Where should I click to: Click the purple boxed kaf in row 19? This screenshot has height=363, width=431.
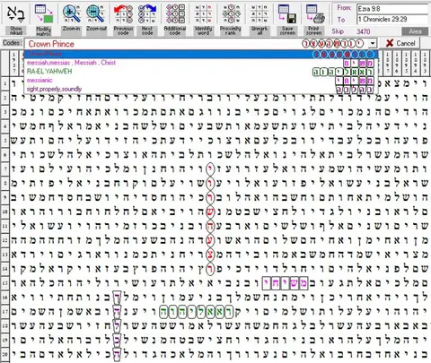pos(117,340)
